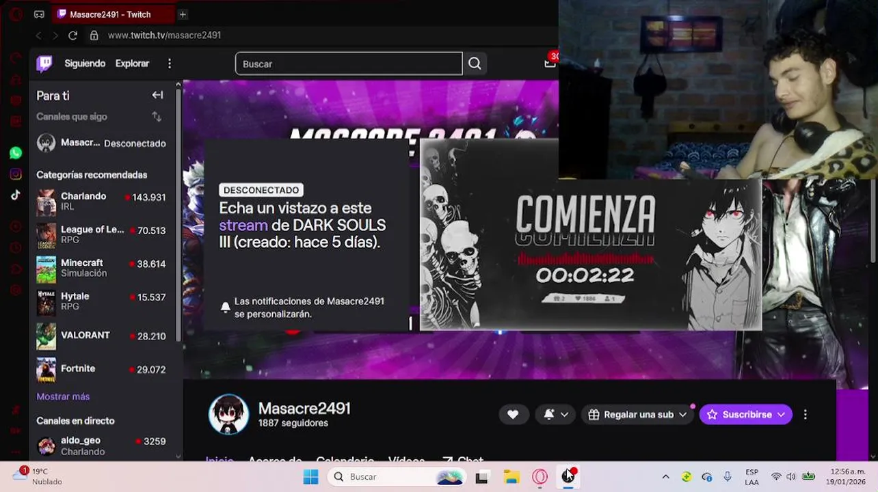Switch to the Siguiendo tab
The image size is (878, 492).
(85, 64)
